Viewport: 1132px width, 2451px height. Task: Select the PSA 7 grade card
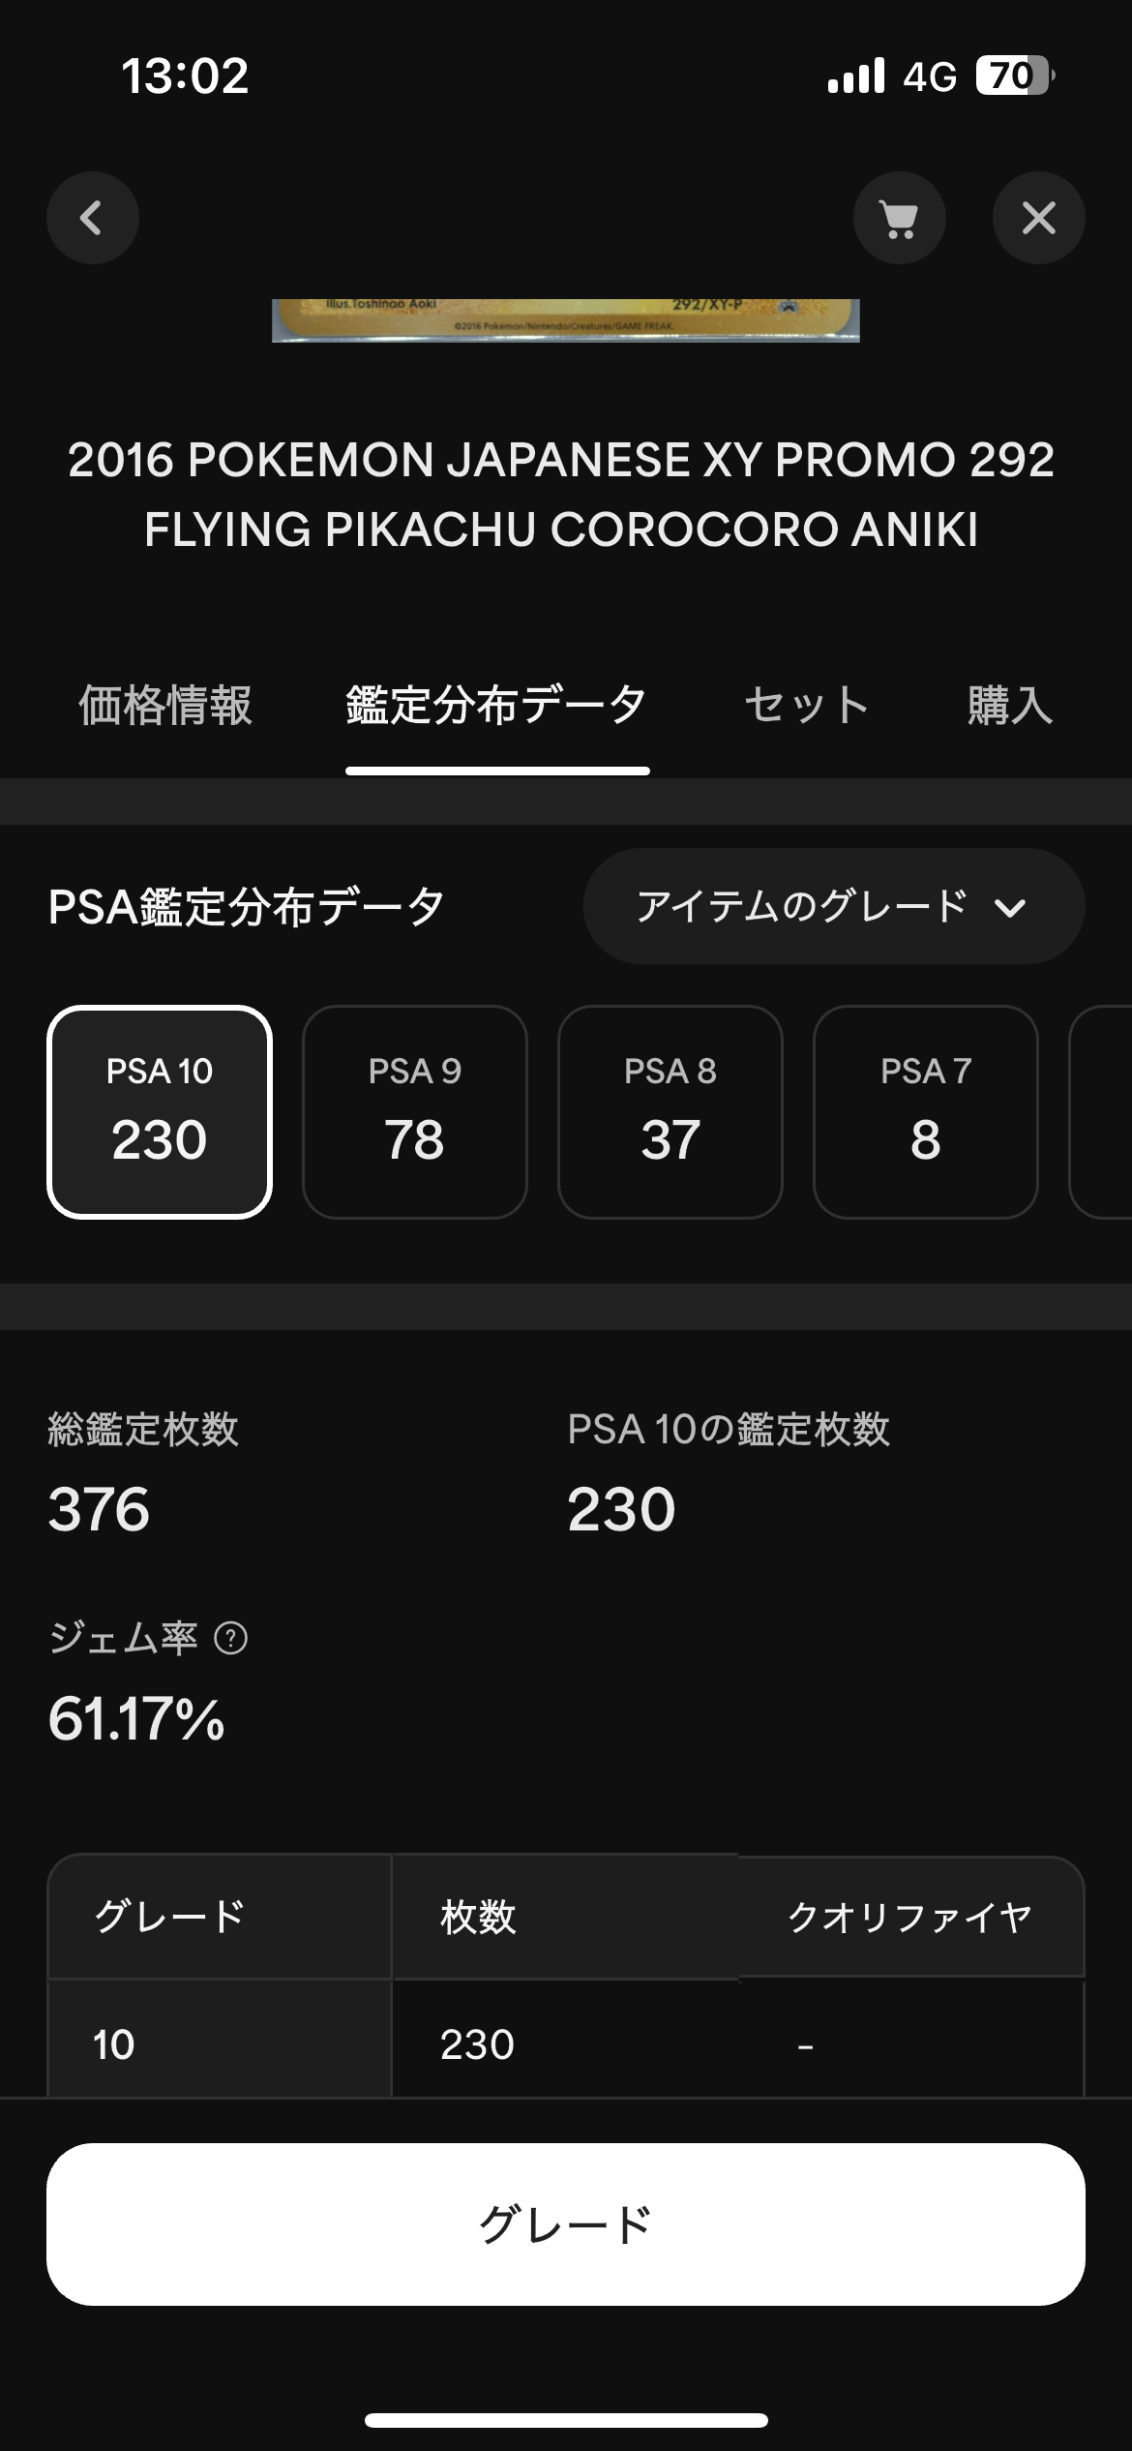pyautogui.click(x=926, y=1111)
